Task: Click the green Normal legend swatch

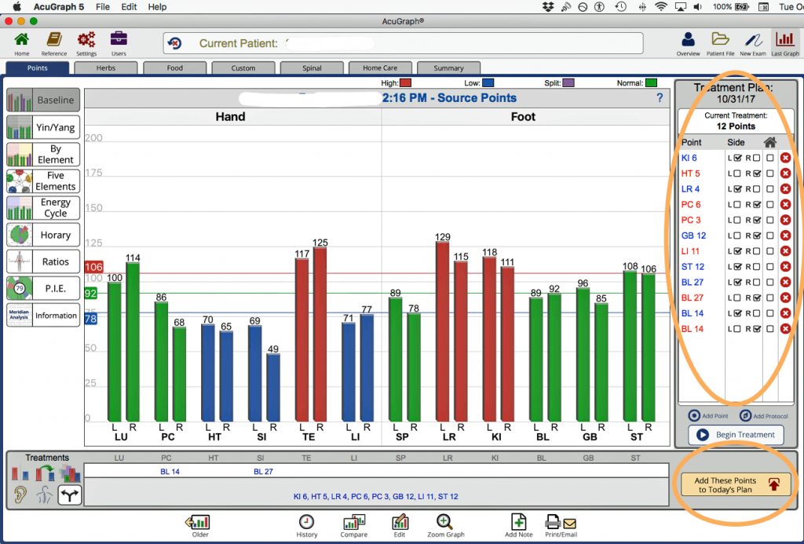Action: pyautogui.click(x=651, y=83)
